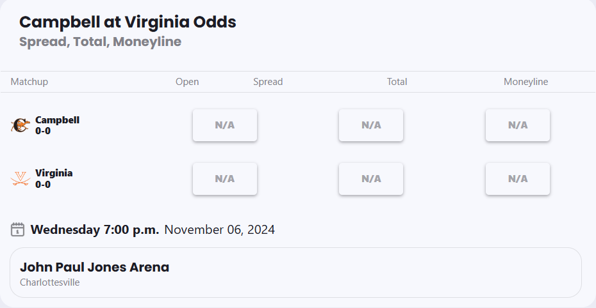The height and width of the screenshot is (308, 596).
Task: Click the Matchup column header
Action: click(29, 82)
